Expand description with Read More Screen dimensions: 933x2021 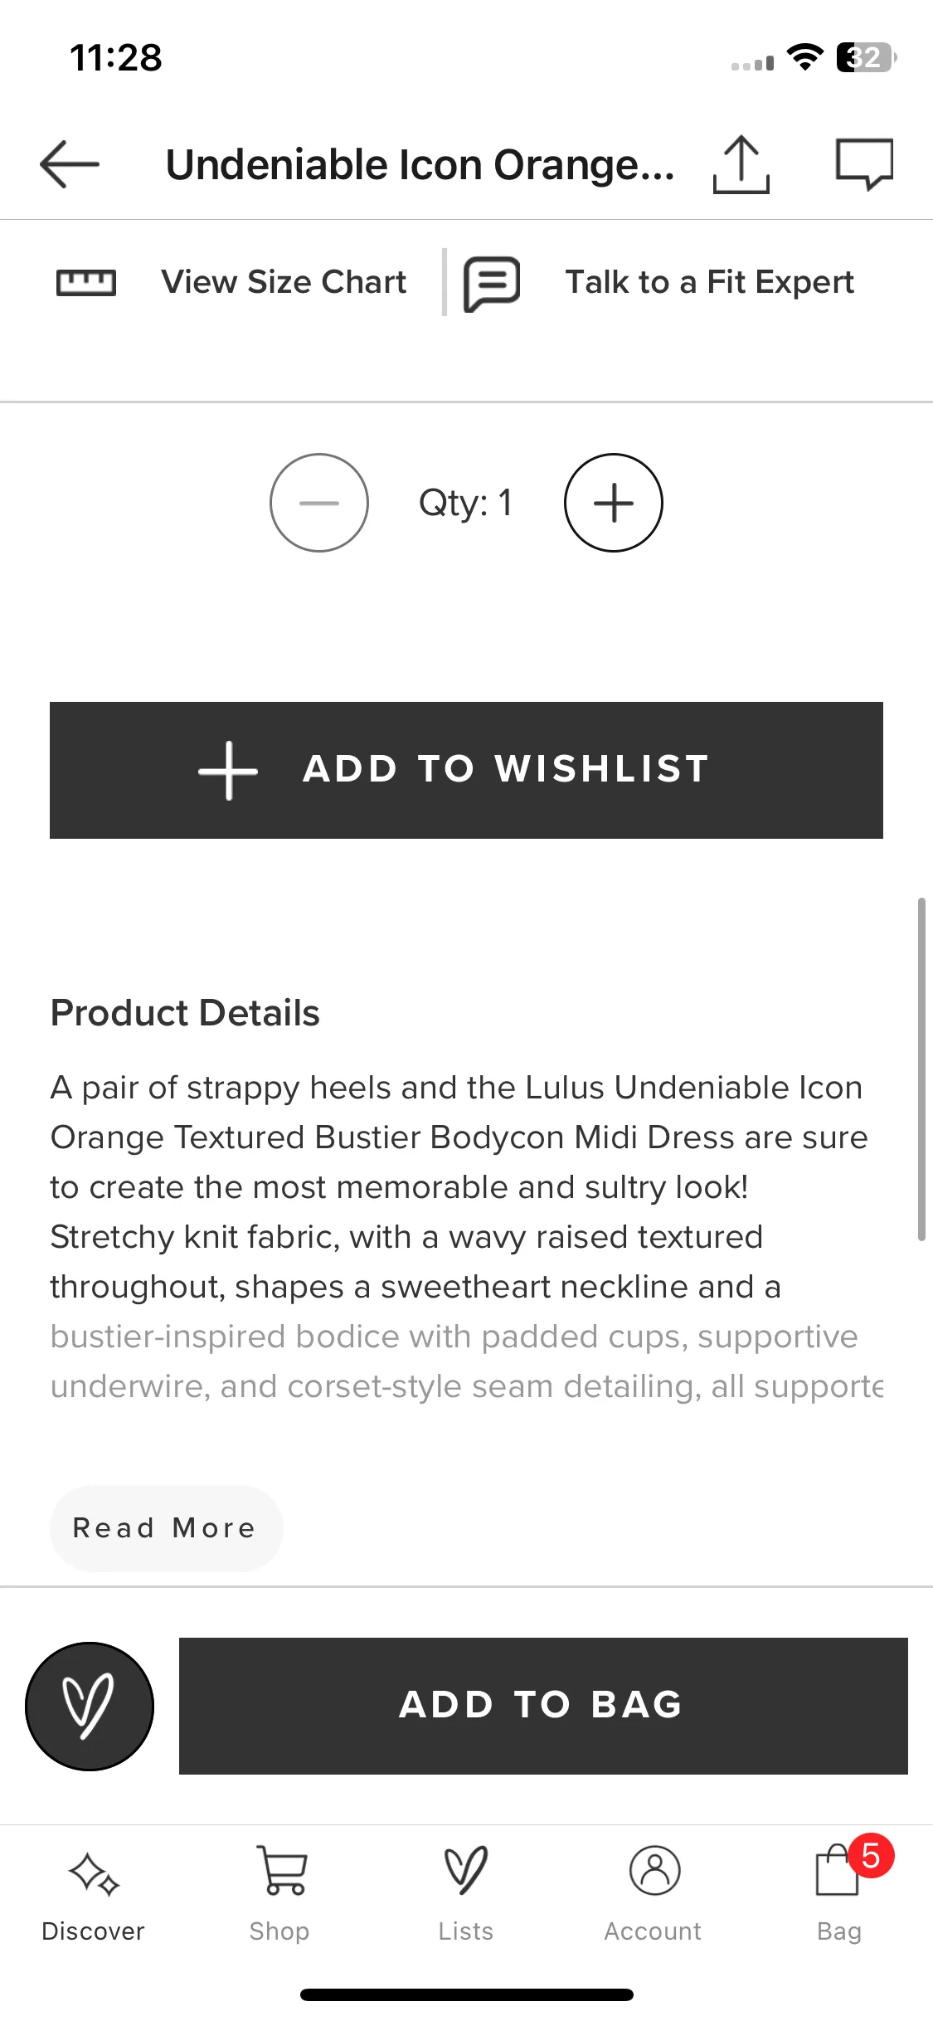click(166, 1528)
